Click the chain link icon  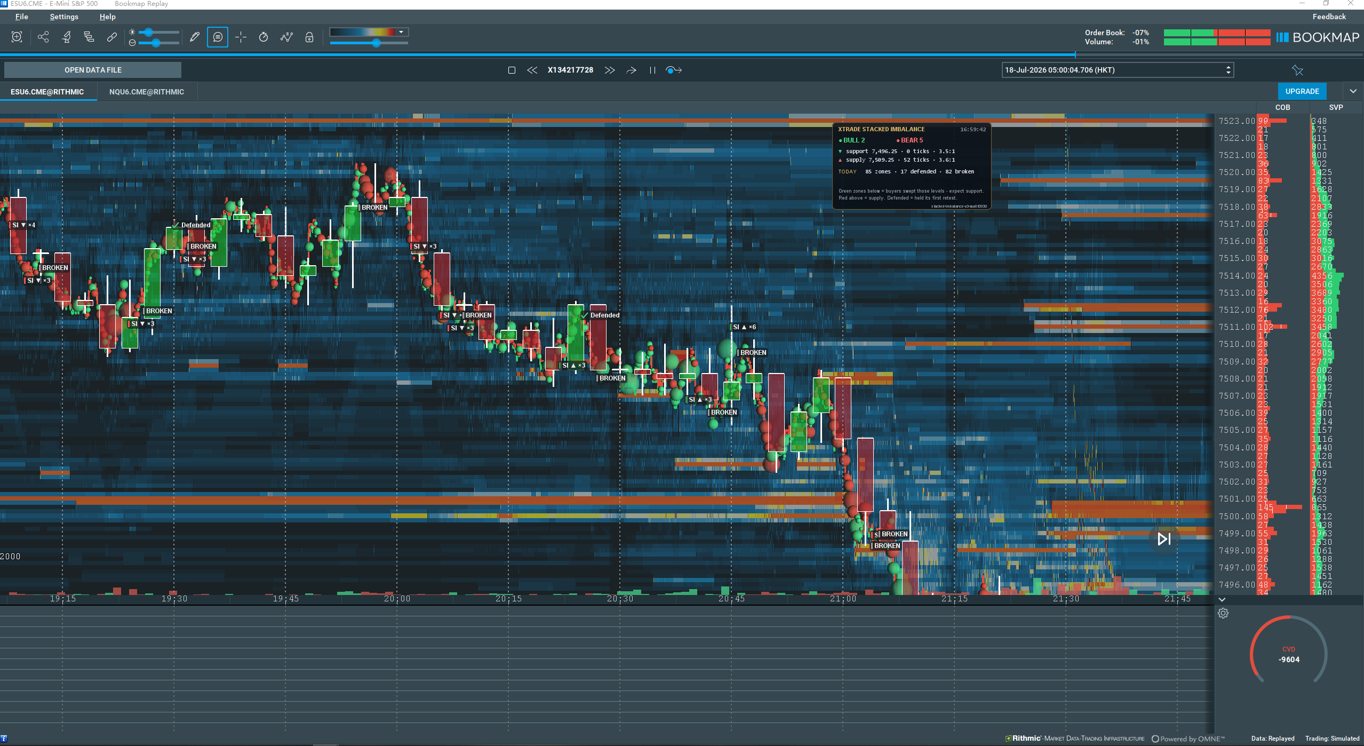pos(111,37)
